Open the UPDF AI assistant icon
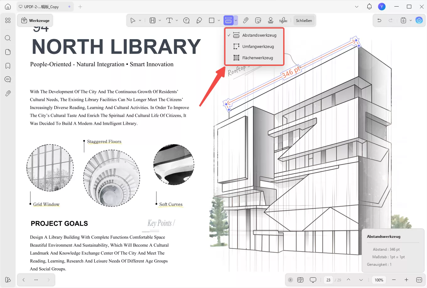427x288 pixels. pos(419,20)
